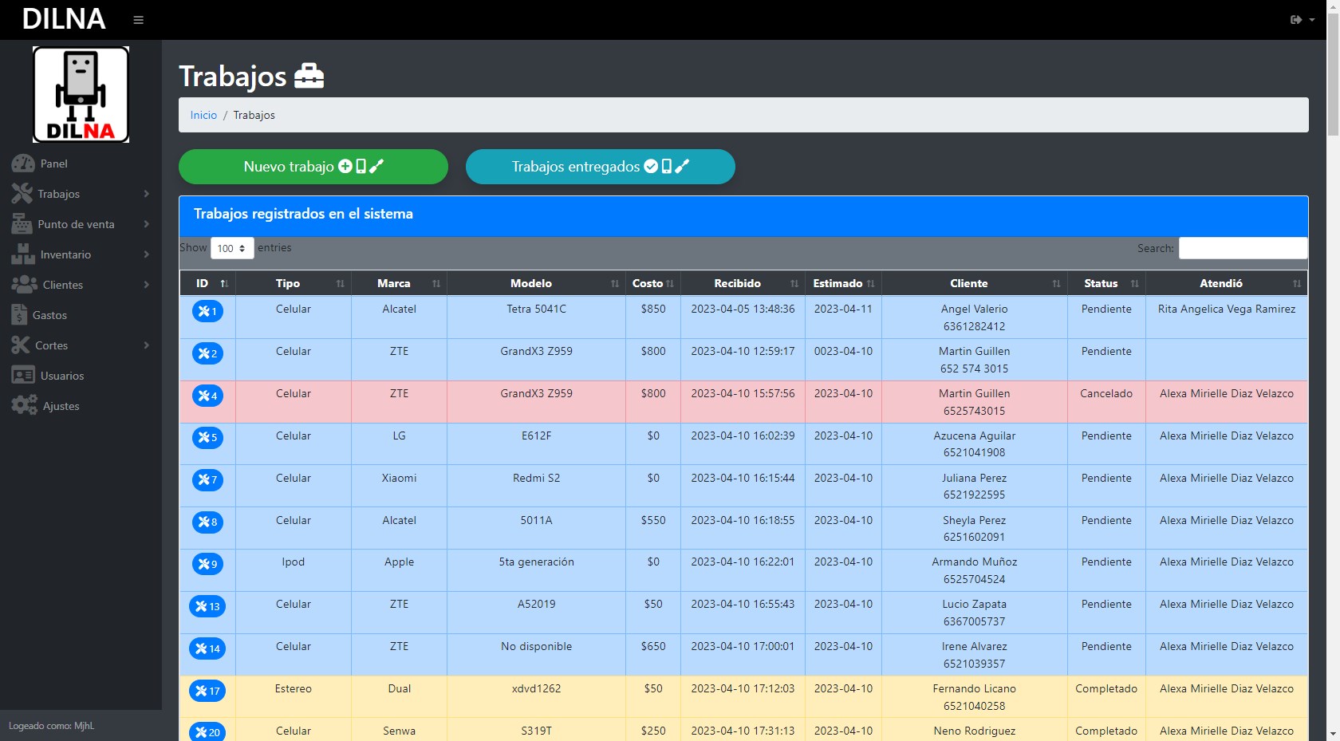Screen dimensions: 1340x741
Task: Expand the Trabajos sidebar submenu
Action: 80,194
